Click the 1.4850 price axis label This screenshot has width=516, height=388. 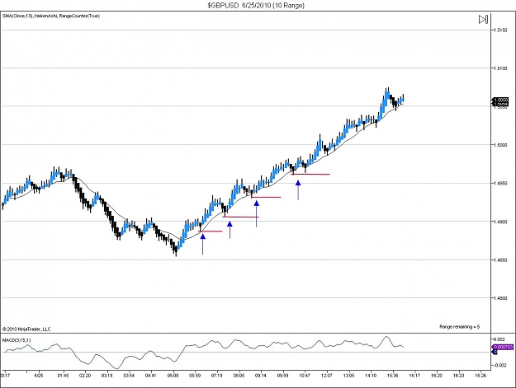(500, 260)
